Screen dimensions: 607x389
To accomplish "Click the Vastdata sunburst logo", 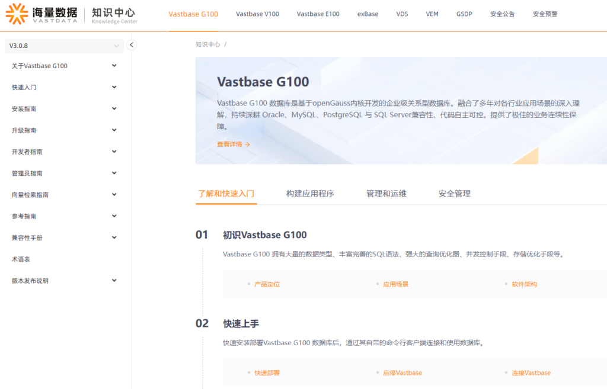I will 17,14.
